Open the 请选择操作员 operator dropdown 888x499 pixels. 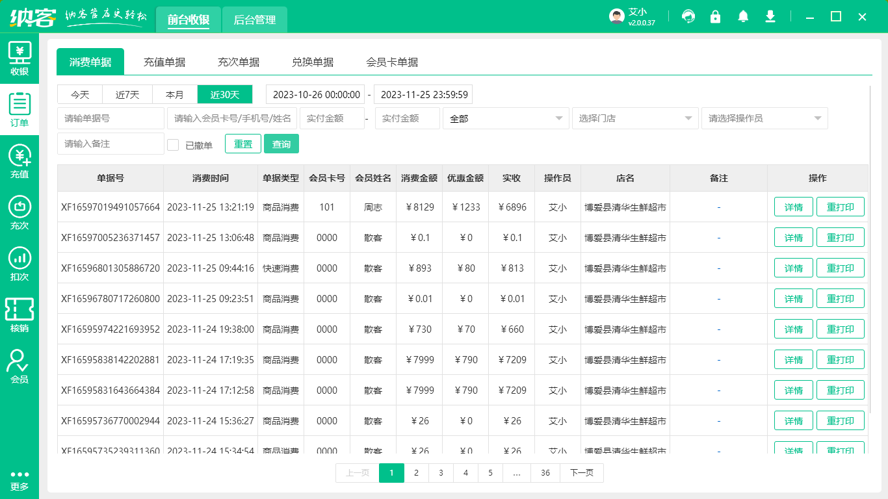pos(764,118)
